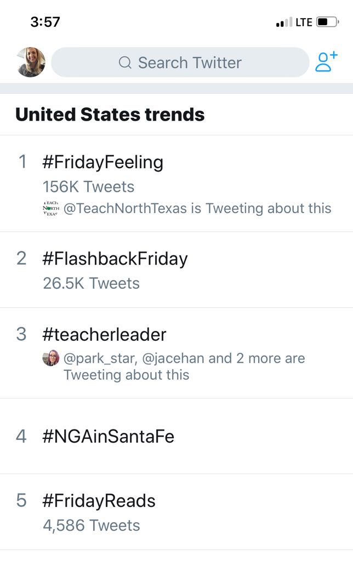The height and width of the screenshot is (561, 353).
Task: Tap "@park_star, @jacehan and 2 more" text
Action: [184, 359]
